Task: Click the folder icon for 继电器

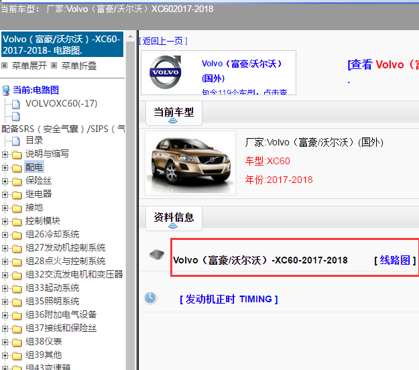Action: 17,195
